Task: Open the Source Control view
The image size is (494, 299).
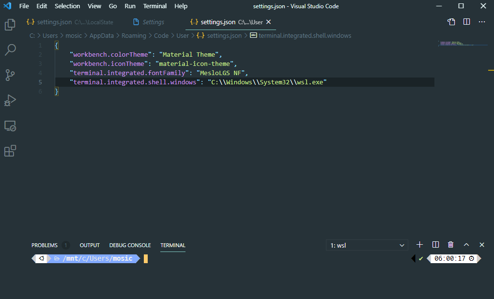Action: [10, 75]
